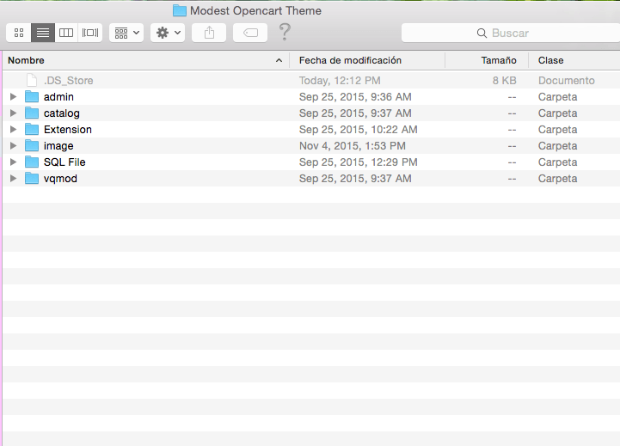This screenshot has width=620, height=446.
Task: Click the search magnifier icon
Action: point(482,34)
